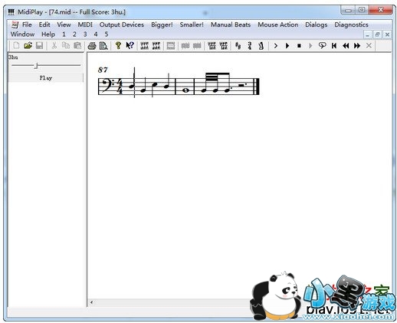Viewport: 397px width, 323px height.
Task: Click Smaller! to shrink the score
Action: point(192,24)
